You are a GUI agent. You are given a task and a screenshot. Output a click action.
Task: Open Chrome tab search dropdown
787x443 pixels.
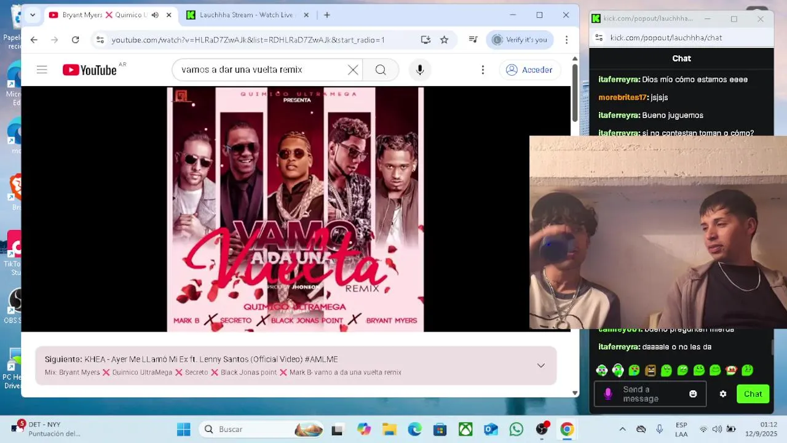(33, 15)
